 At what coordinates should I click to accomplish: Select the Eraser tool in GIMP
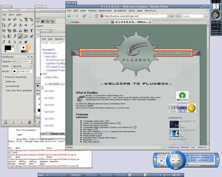tap(26, 36)
